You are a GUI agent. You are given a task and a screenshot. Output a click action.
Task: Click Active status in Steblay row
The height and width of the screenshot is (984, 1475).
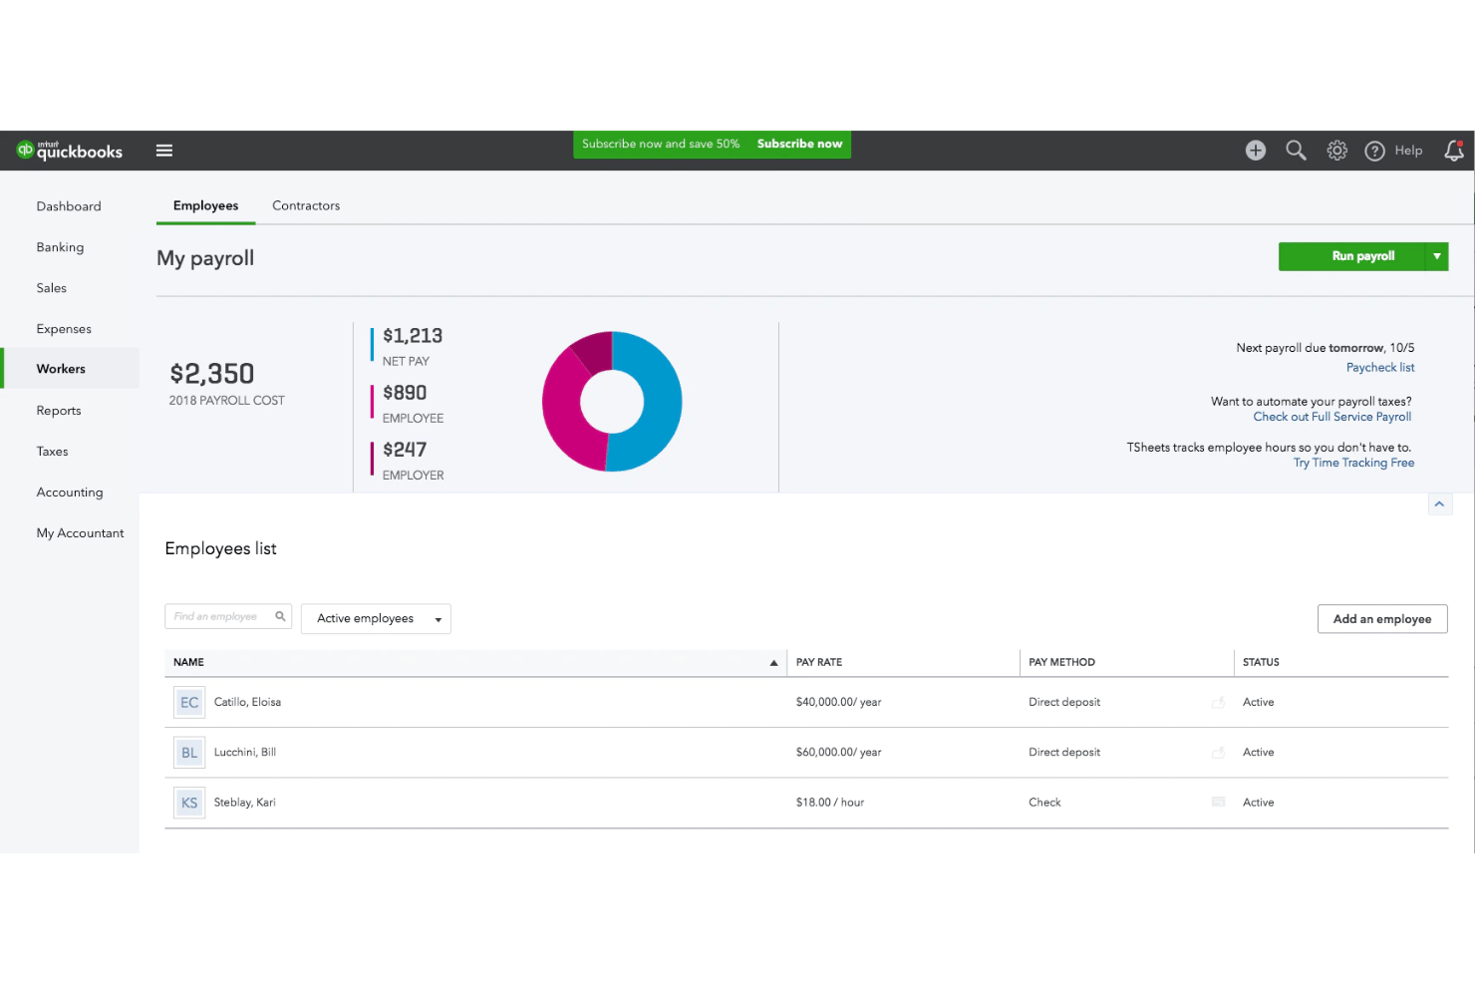(1259, 803)
